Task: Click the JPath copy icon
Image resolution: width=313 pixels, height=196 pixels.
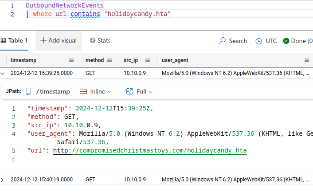Action: [x=29, y=91]
